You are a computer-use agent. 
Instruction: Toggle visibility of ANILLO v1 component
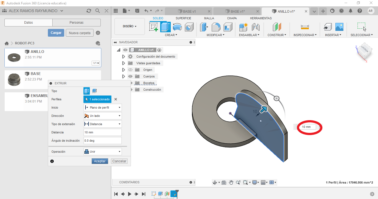click(x=126, y=50)
